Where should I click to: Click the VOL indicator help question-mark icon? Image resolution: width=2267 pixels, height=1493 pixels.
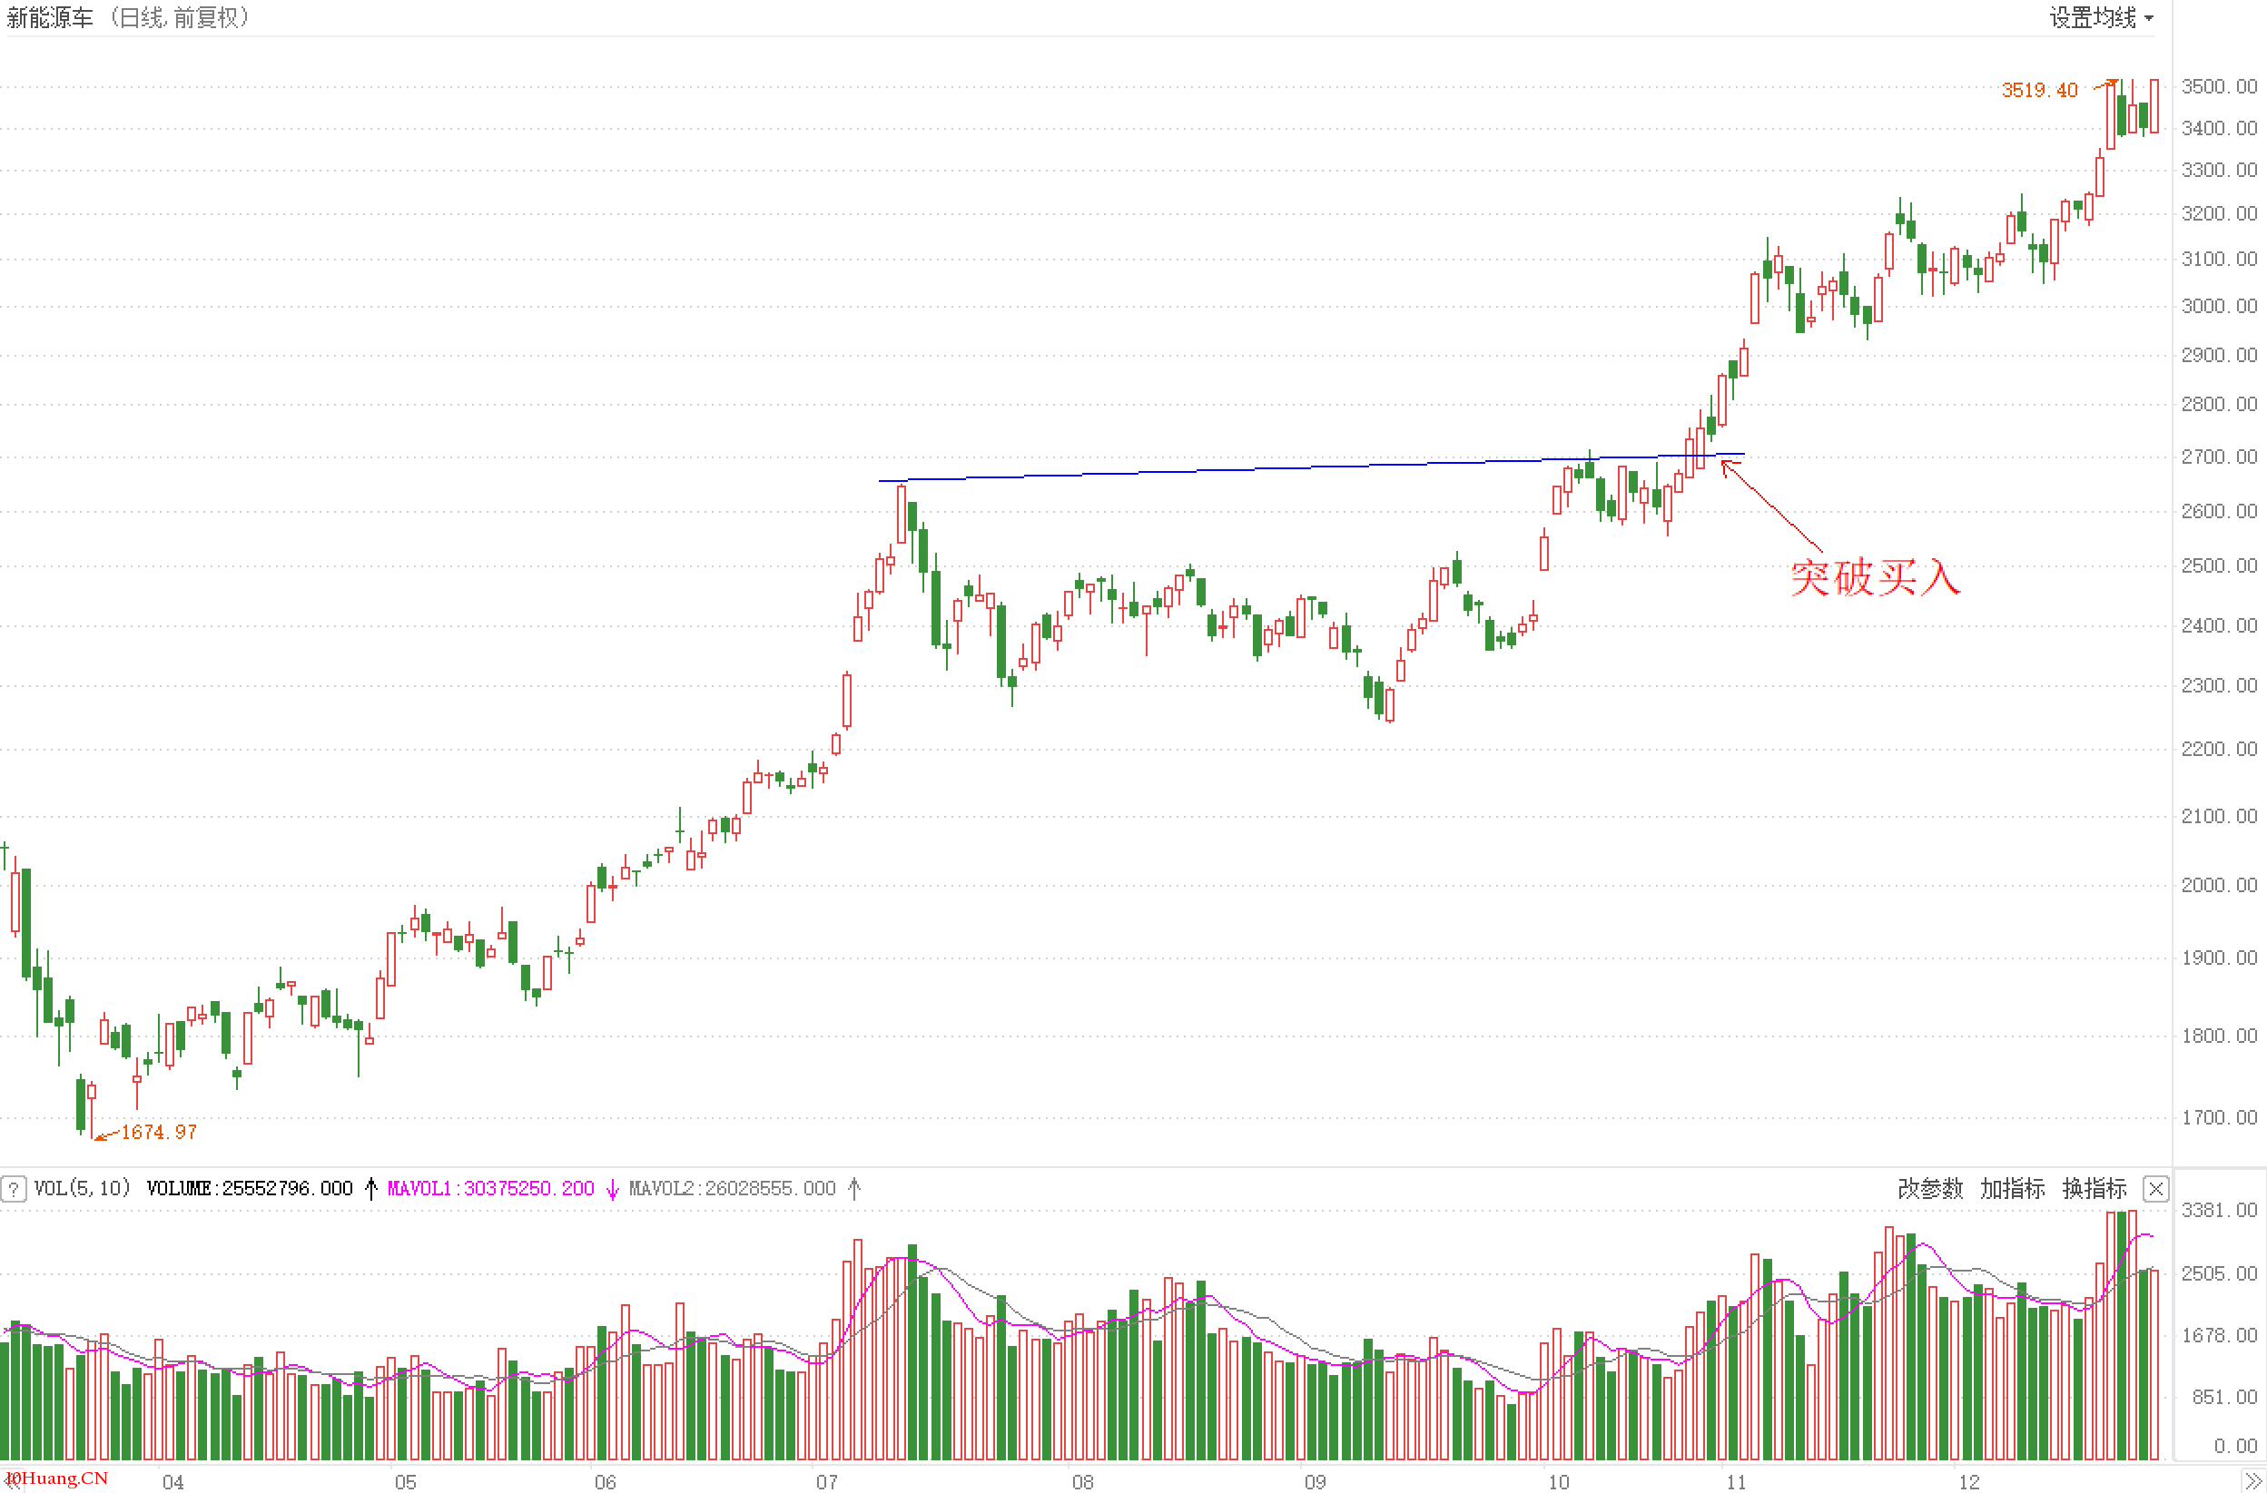pos(14,1188)
